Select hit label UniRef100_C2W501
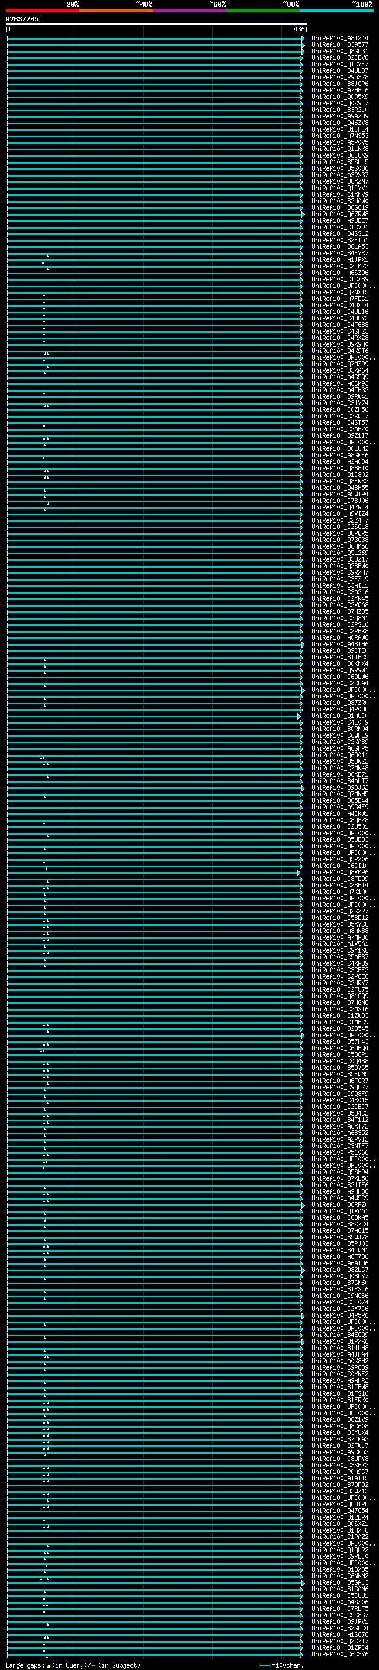Screen dimensions: 379x1670 click(339, 826)
